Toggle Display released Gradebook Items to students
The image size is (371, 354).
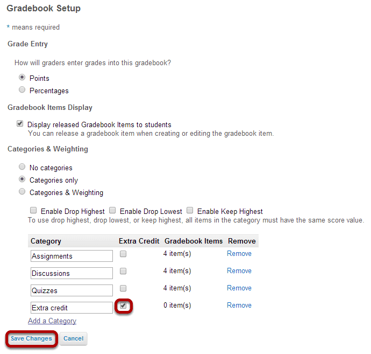tap(20, 123)
